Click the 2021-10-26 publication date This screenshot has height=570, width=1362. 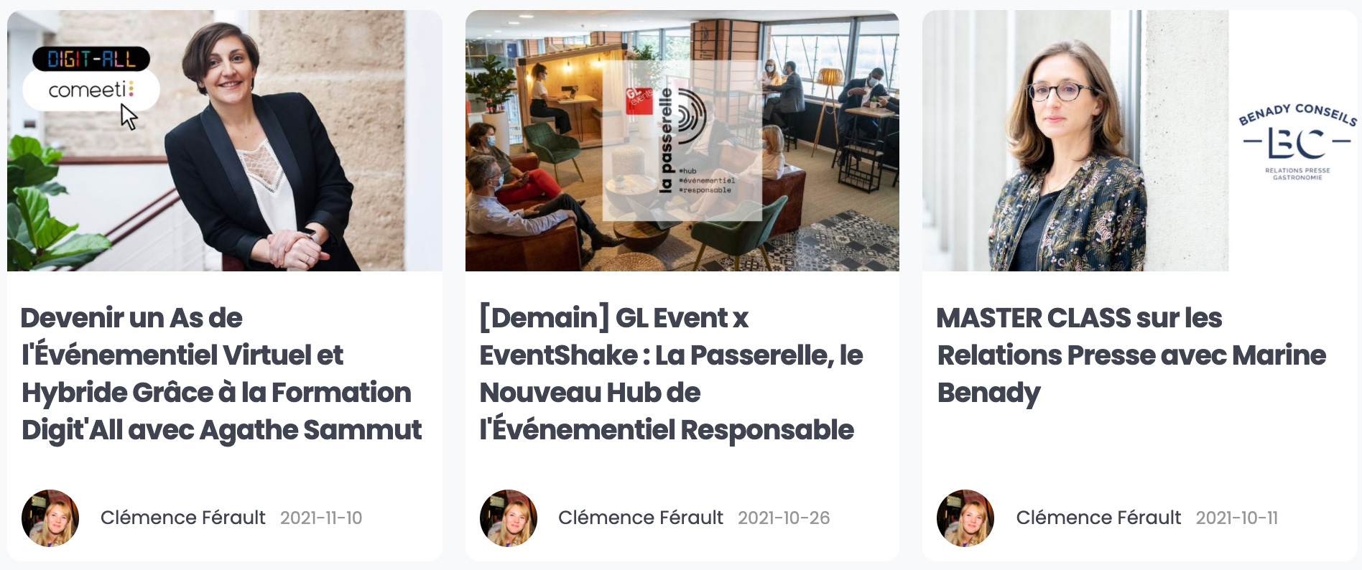tap(784, 518)
